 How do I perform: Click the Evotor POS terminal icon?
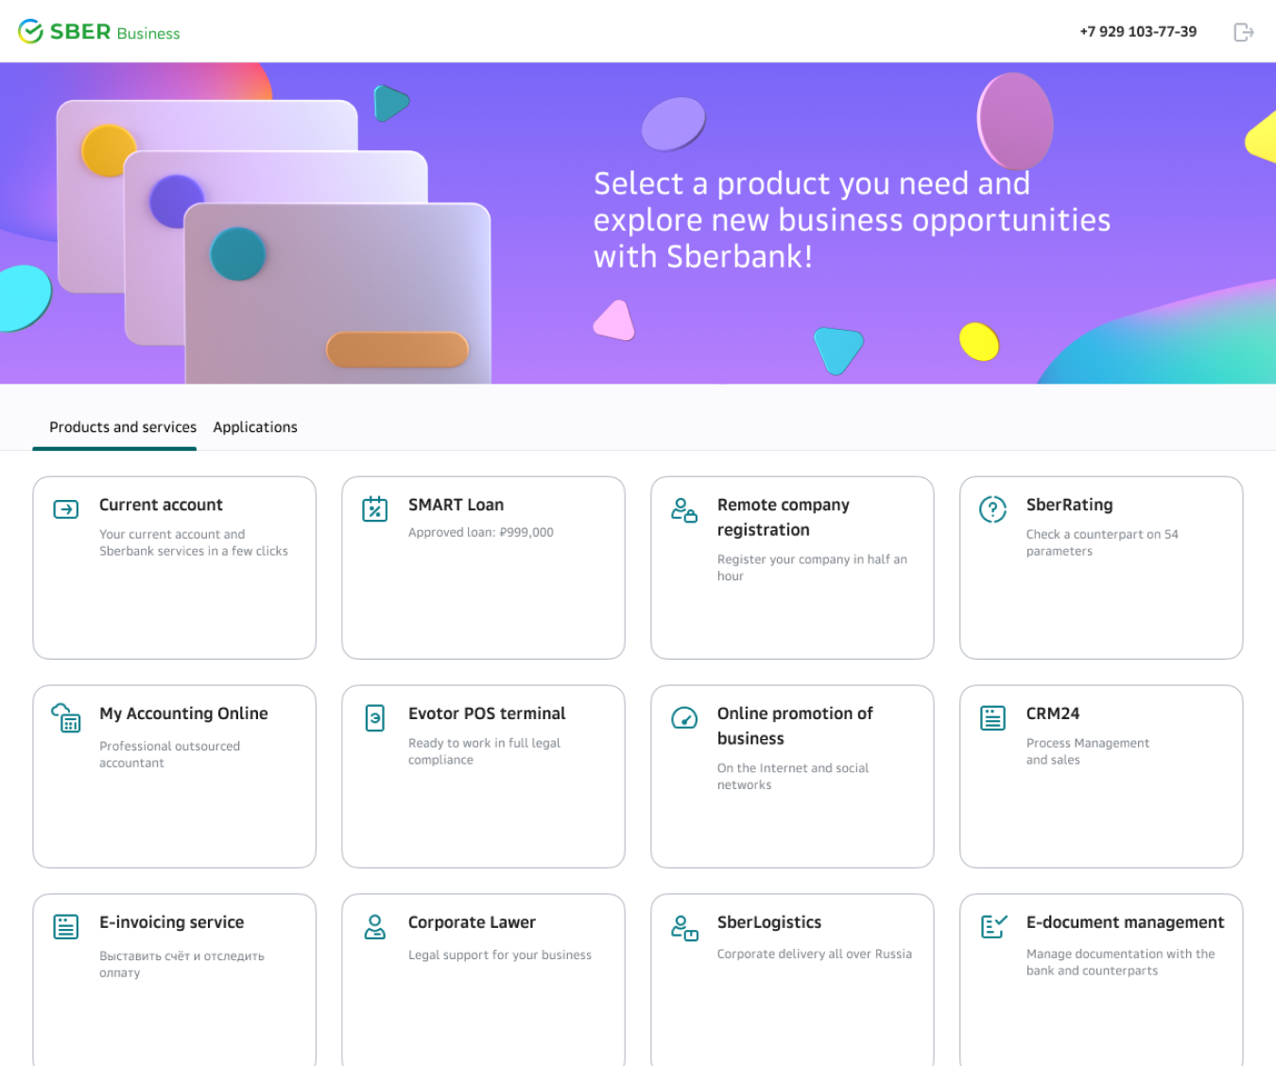[x=375, y=718]
